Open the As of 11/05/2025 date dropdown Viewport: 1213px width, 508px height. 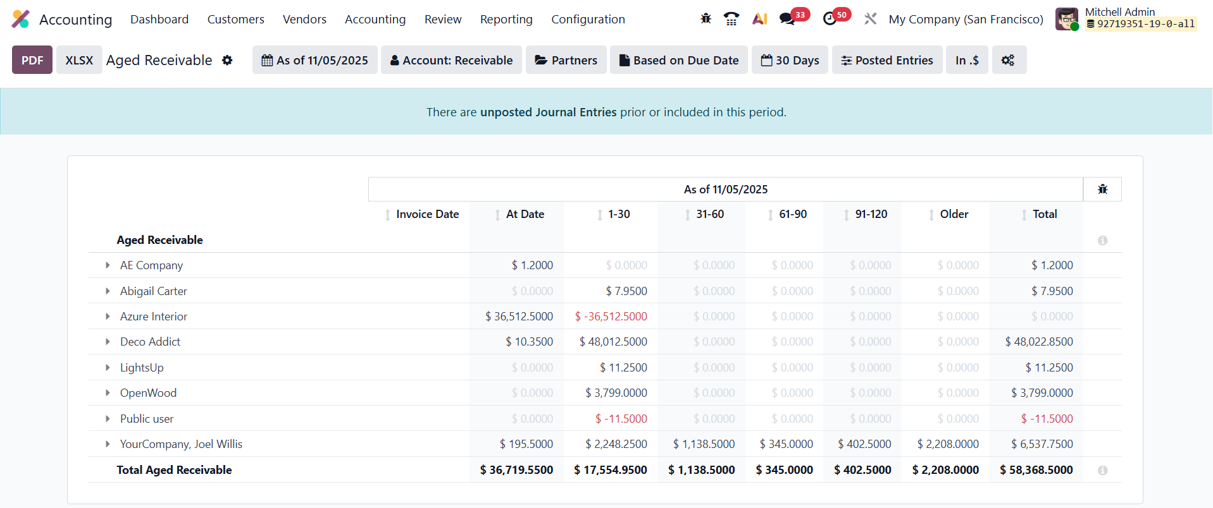pos(314,60)
